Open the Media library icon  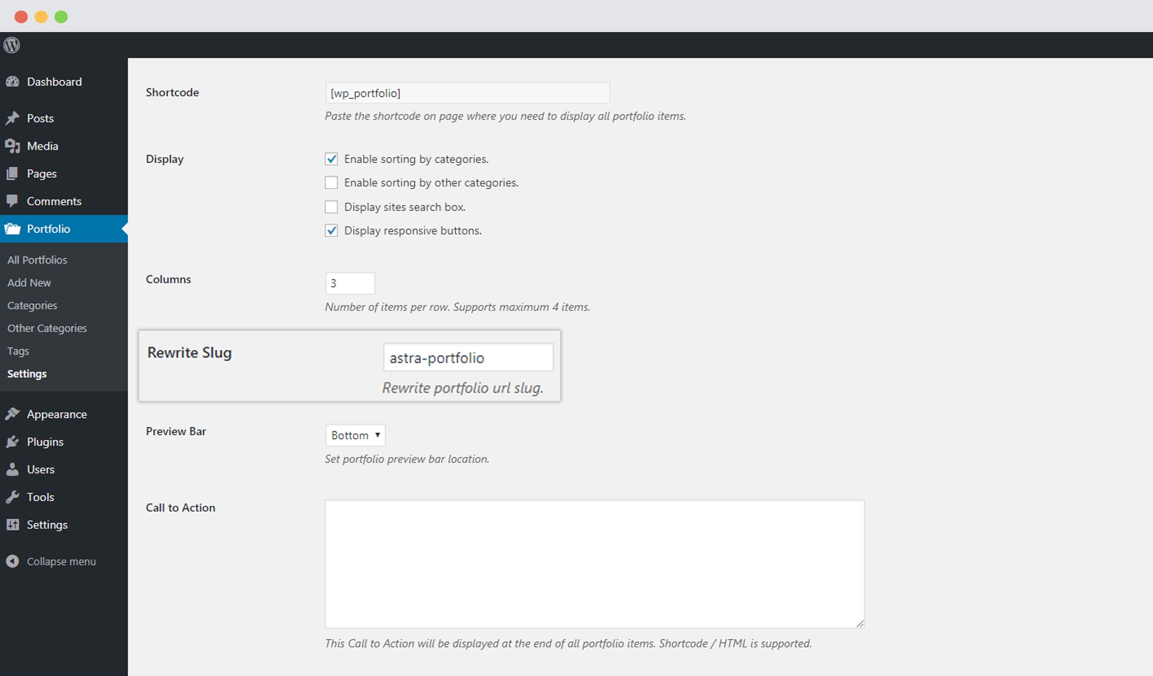(x=13, y=146)
